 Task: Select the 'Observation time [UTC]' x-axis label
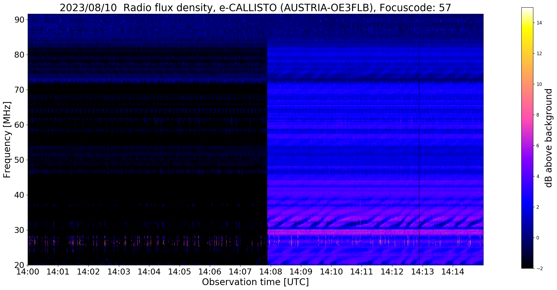pos(255,282)
